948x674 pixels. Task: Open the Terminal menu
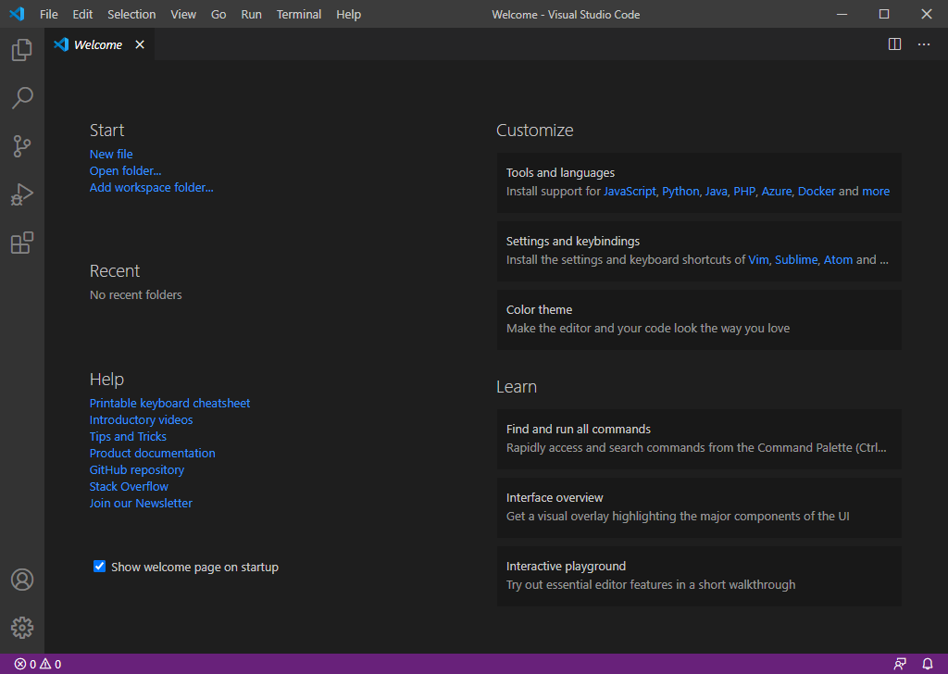click(x=299, y=14)
